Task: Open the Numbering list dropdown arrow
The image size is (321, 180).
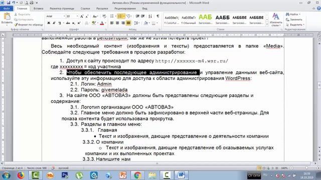Action: tap(124, 16)
